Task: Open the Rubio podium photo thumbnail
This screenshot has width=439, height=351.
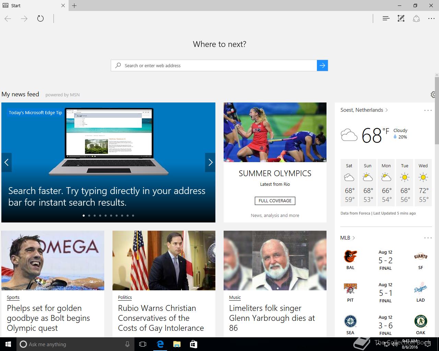Action: tap(164, 261)
